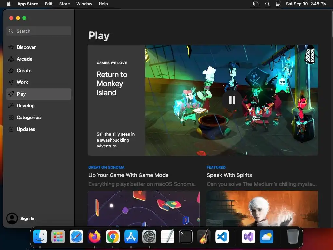Go to Work in sidebar
Image resolution: width=333 pixels, height=250 pixels.
pyautogui.click(x=39, y=82)
